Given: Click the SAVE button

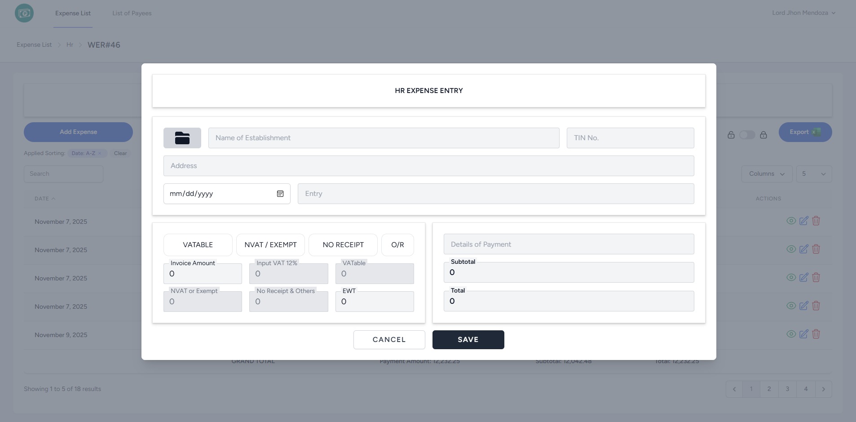Looking at the screenshot, I should 468,340.
